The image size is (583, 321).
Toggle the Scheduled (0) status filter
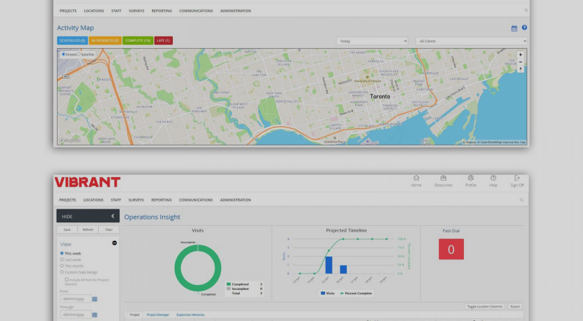pos(73,40)
